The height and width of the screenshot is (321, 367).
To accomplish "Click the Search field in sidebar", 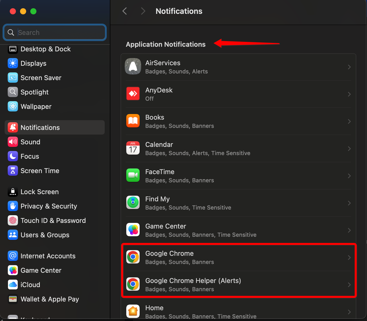I will (x=55, y=32).
